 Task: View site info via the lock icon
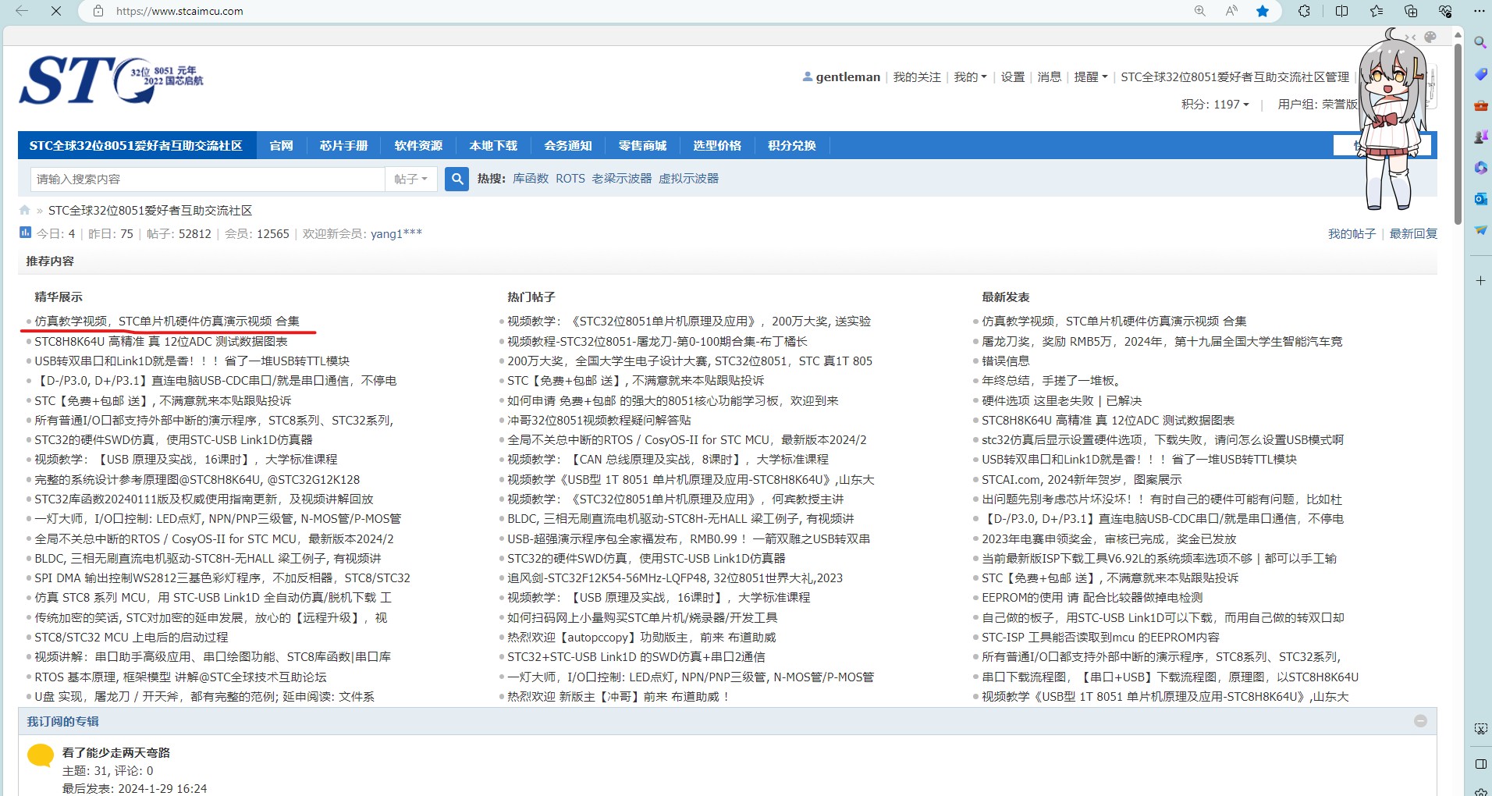click(x=98, y=11)
